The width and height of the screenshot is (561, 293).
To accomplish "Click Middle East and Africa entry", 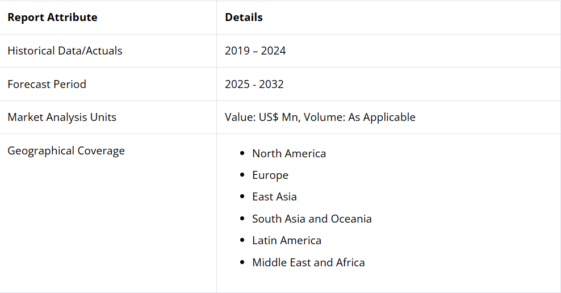I will pyautogui.click(x=308, y=262).
